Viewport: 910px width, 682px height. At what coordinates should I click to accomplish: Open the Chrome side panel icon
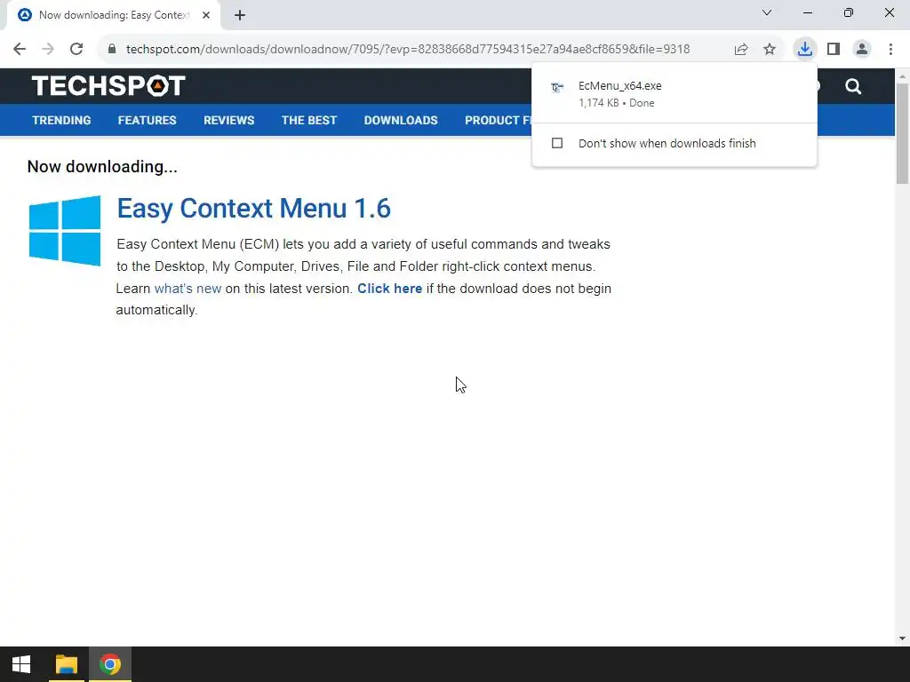[x=834, y=49]
